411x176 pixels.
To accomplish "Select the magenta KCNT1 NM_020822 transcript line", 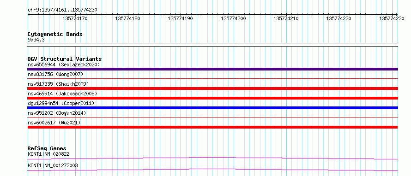I will (212, 158).
